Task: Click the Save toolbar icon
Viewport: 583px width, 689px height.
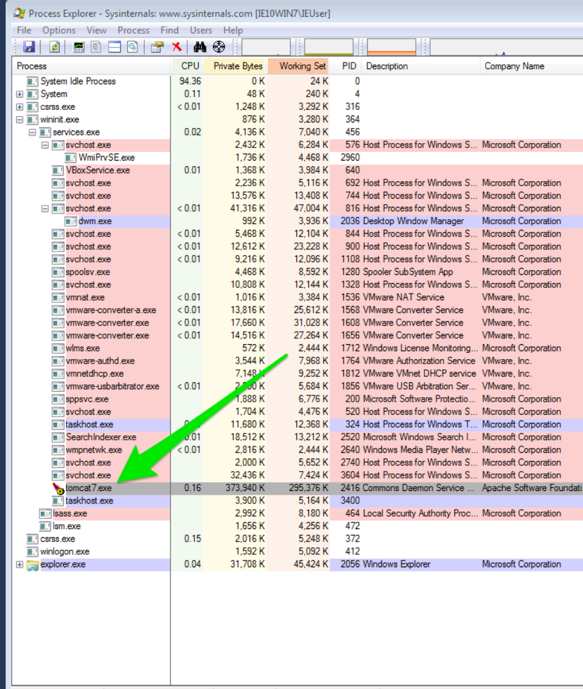Action: pyautogui.click(x=29, y=47)
